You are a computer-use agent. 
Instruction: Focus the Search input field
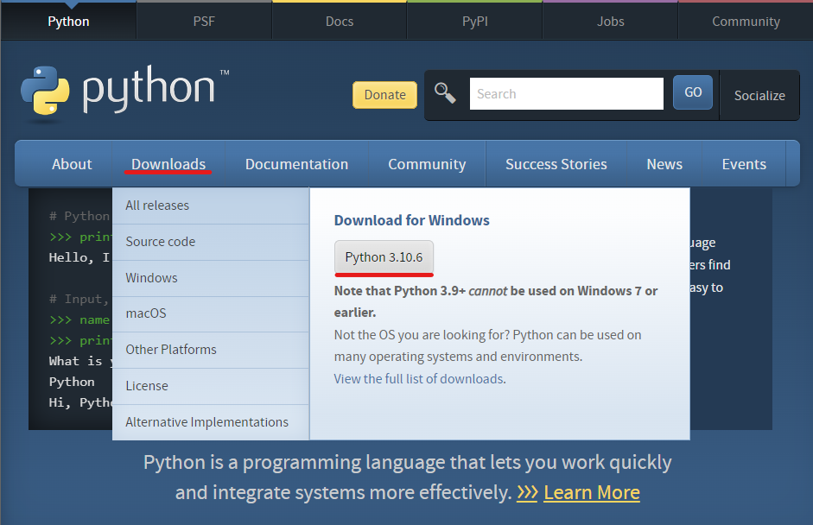pyautogui.click(x=566, y=94)
